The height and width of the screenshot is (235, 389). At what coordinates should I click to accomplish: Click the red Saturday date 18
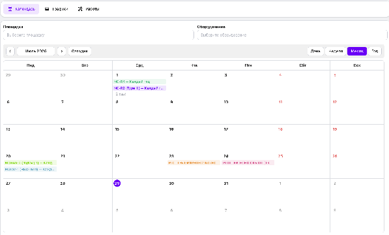tap(280, 129)
